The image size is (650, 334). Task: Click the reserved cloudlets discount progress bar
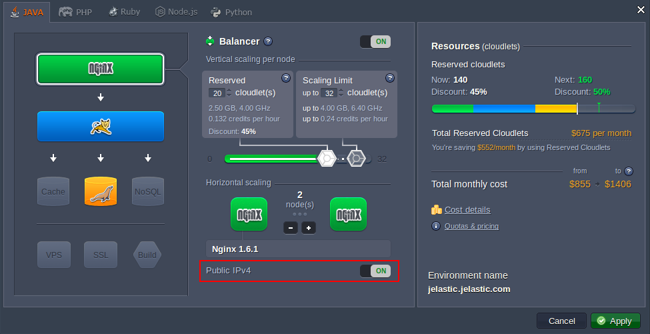(533, 109)
